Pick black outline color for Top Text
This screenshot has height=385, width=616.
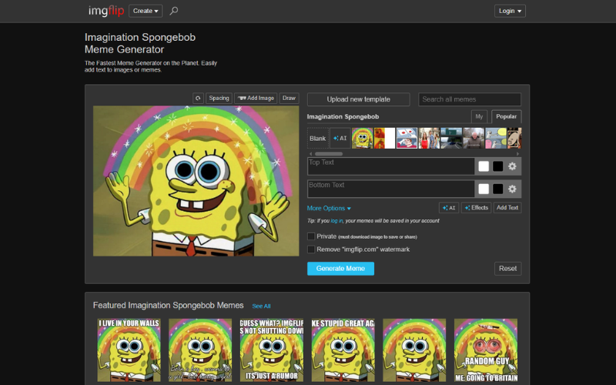tap(497, 166)
